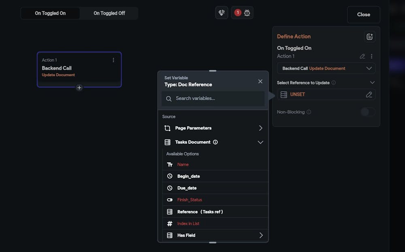Click the document icon beside Reference
The height and width of the screenshot is (252, 405).
[x=170, y=212]
